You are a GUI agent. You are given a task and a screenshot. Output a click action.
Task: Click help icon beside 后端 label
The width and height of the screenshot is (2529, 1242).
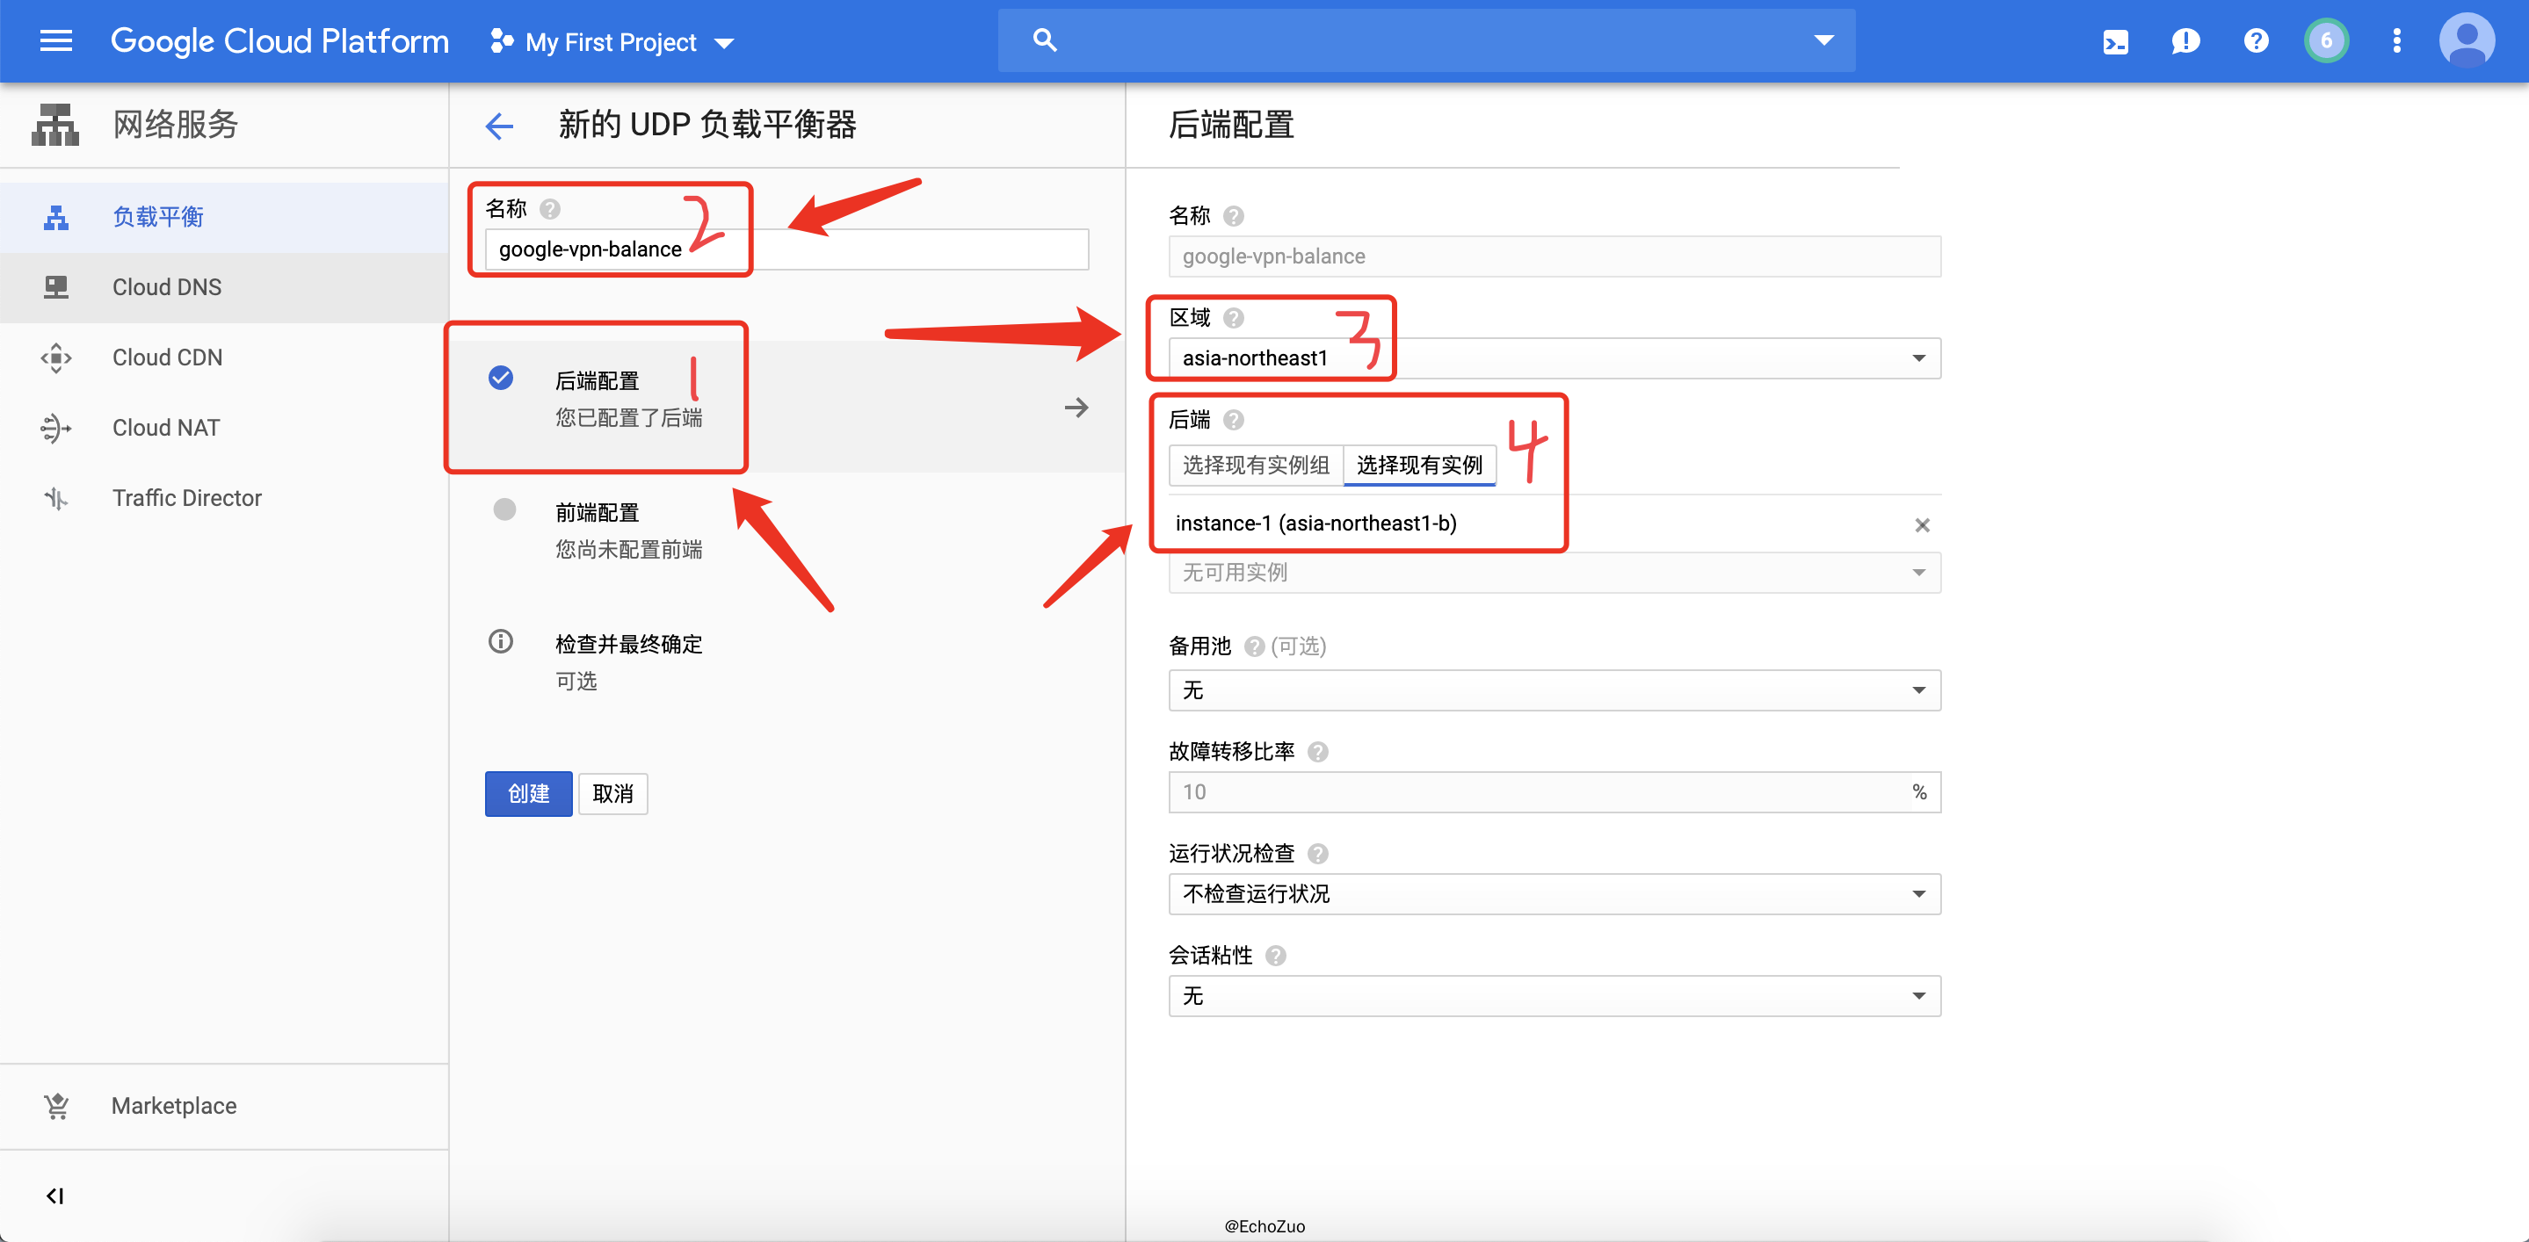click(x=1233, y=420)
